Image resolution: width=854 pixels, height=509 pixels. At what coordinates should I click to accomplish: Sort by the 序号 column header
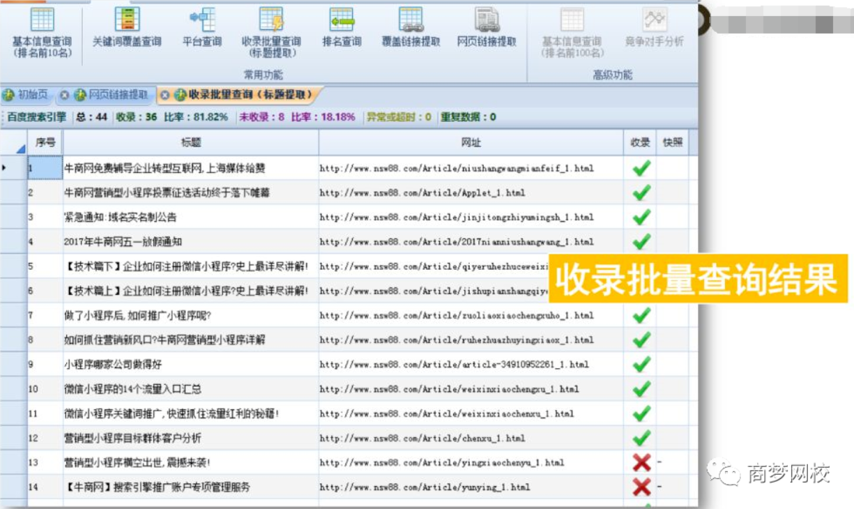point(45,142)
